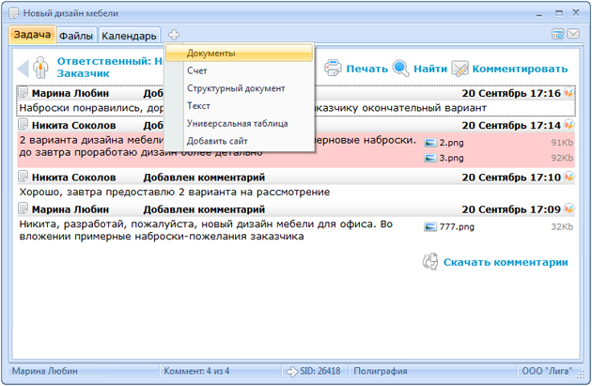Click the arrow icon before SID: 26418
The width and height of the screenshot is (592, 386).
(x=292, y=372)
